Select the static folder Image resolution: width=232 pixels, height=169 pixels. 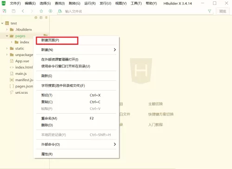click(19, 48)
